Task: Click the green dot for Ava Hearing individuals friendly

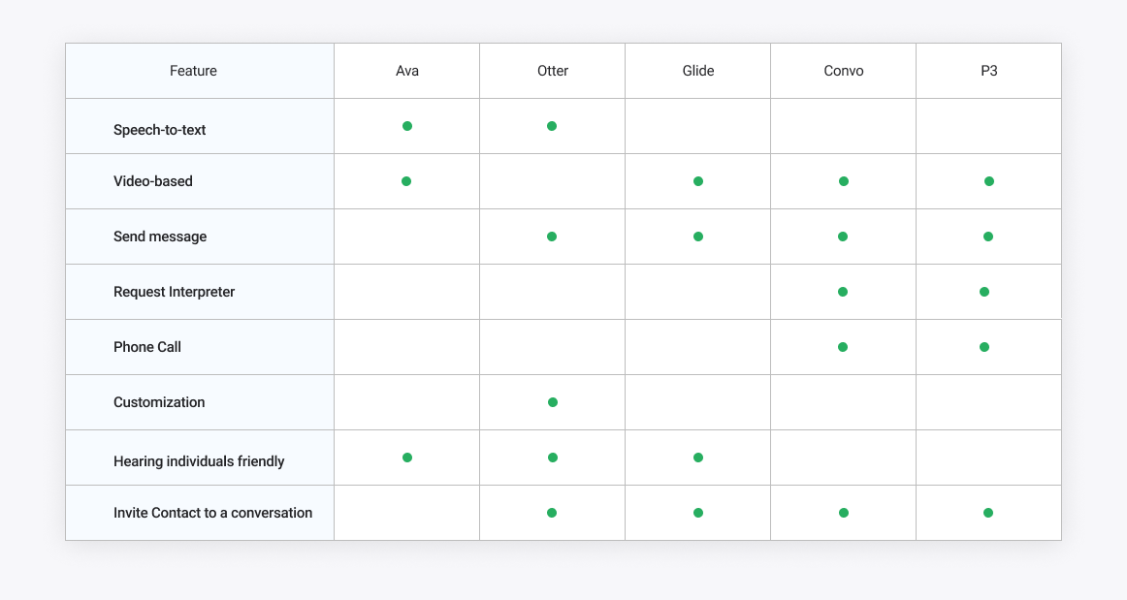Action: tap(407, 457)
